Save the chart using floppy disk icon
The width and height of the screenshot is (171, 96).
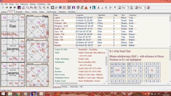[x=11, y=7]
